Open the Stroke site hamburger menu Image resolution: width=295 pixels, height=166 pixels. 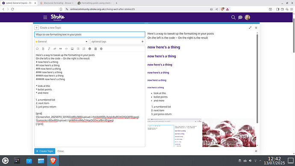[45, 18]
